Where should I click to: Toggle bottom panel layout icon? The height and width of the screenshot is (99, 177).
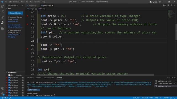click(153, 2)
